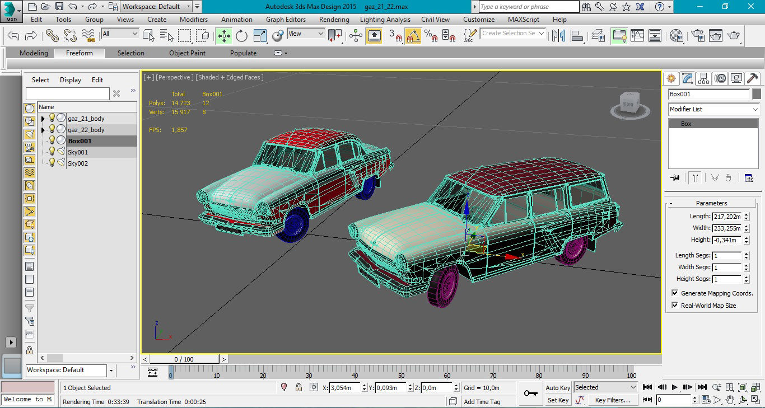Click the Align tool icon
This screenshot has width=765, height=408.
[576, 36]
